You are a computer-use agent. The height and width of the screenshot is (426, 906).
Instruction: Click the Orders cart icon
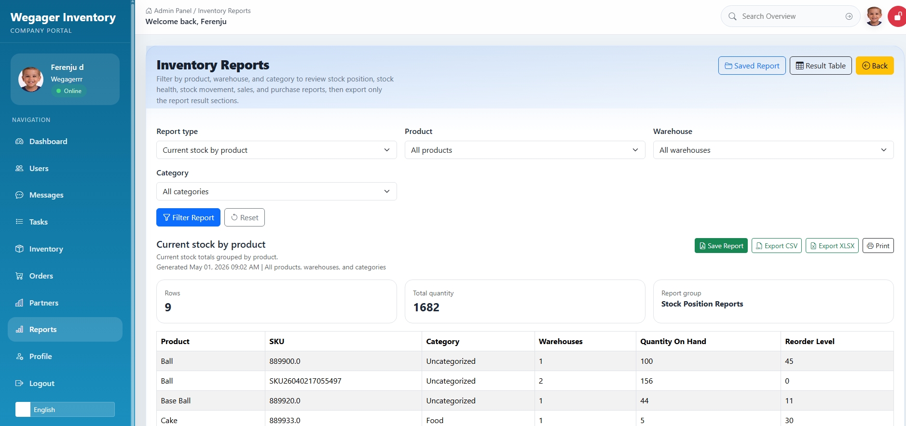tap(19, 276)
